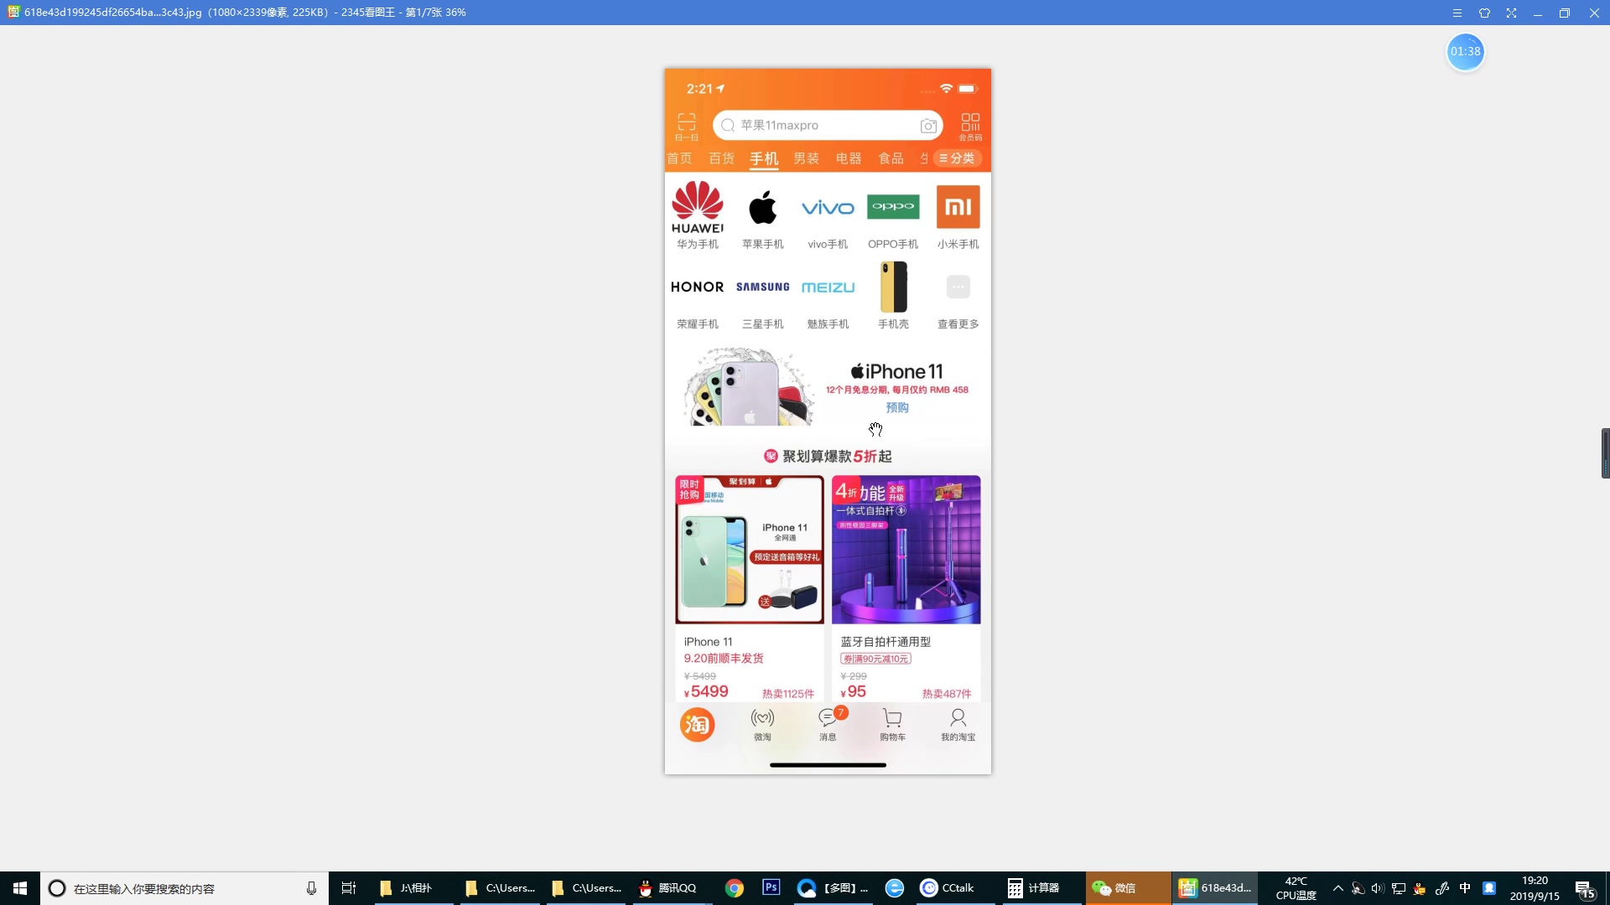Tap the 微淘 (Weitao) feed icon

tap(762, 724)
